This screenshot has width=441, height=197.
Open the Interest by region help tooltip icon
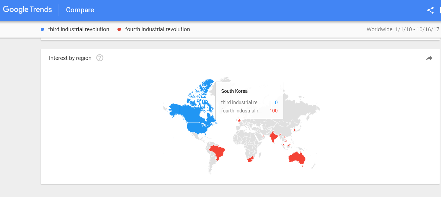pyautogui.click(x=100, y=58)
